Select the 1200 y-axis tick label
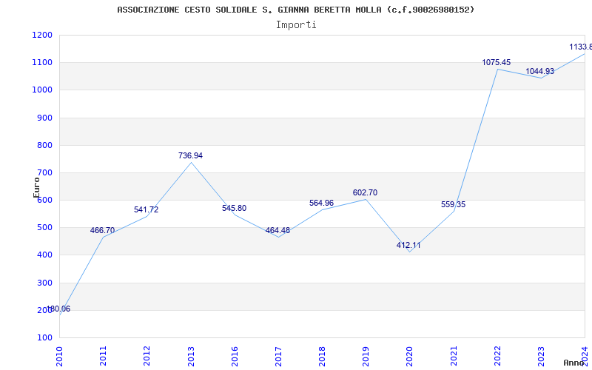Image resolution: width=592 pixels, height=370 pixels. click(42, 35)
